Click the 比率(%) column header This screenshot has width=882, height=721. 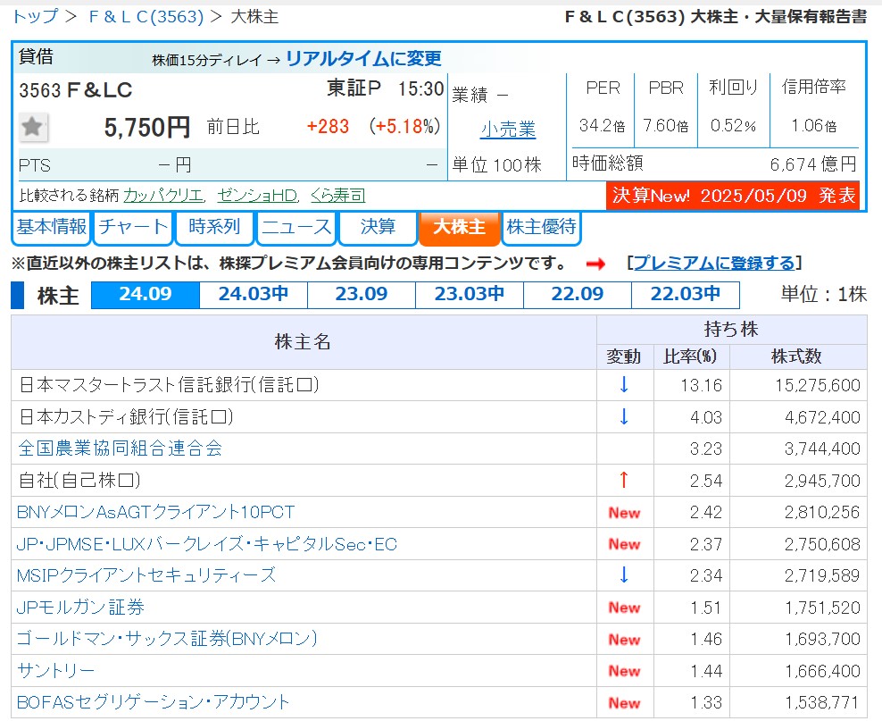(691, 356)
